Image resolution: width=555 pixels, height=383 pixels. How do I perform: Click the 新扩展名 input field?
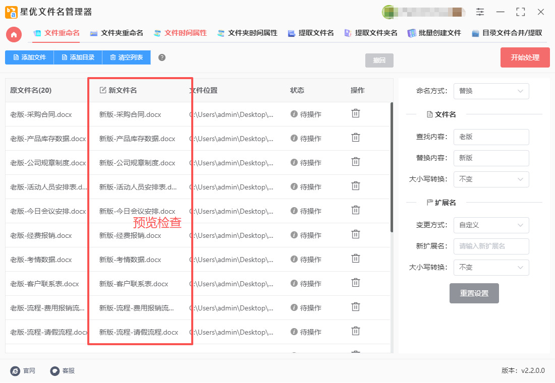(x=491, y=246)
